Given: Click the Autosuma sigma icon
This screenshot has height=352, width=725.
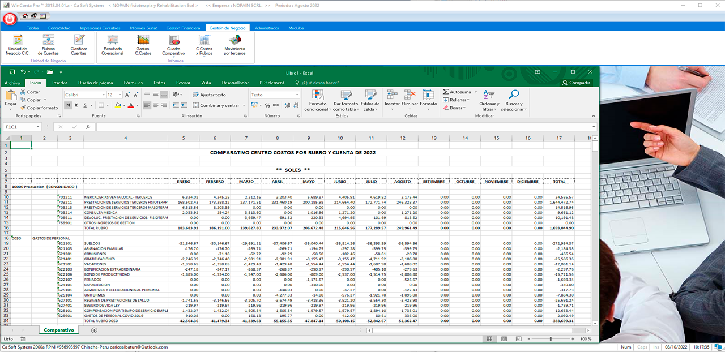Looking at the screenshot, I should [446, 92].
